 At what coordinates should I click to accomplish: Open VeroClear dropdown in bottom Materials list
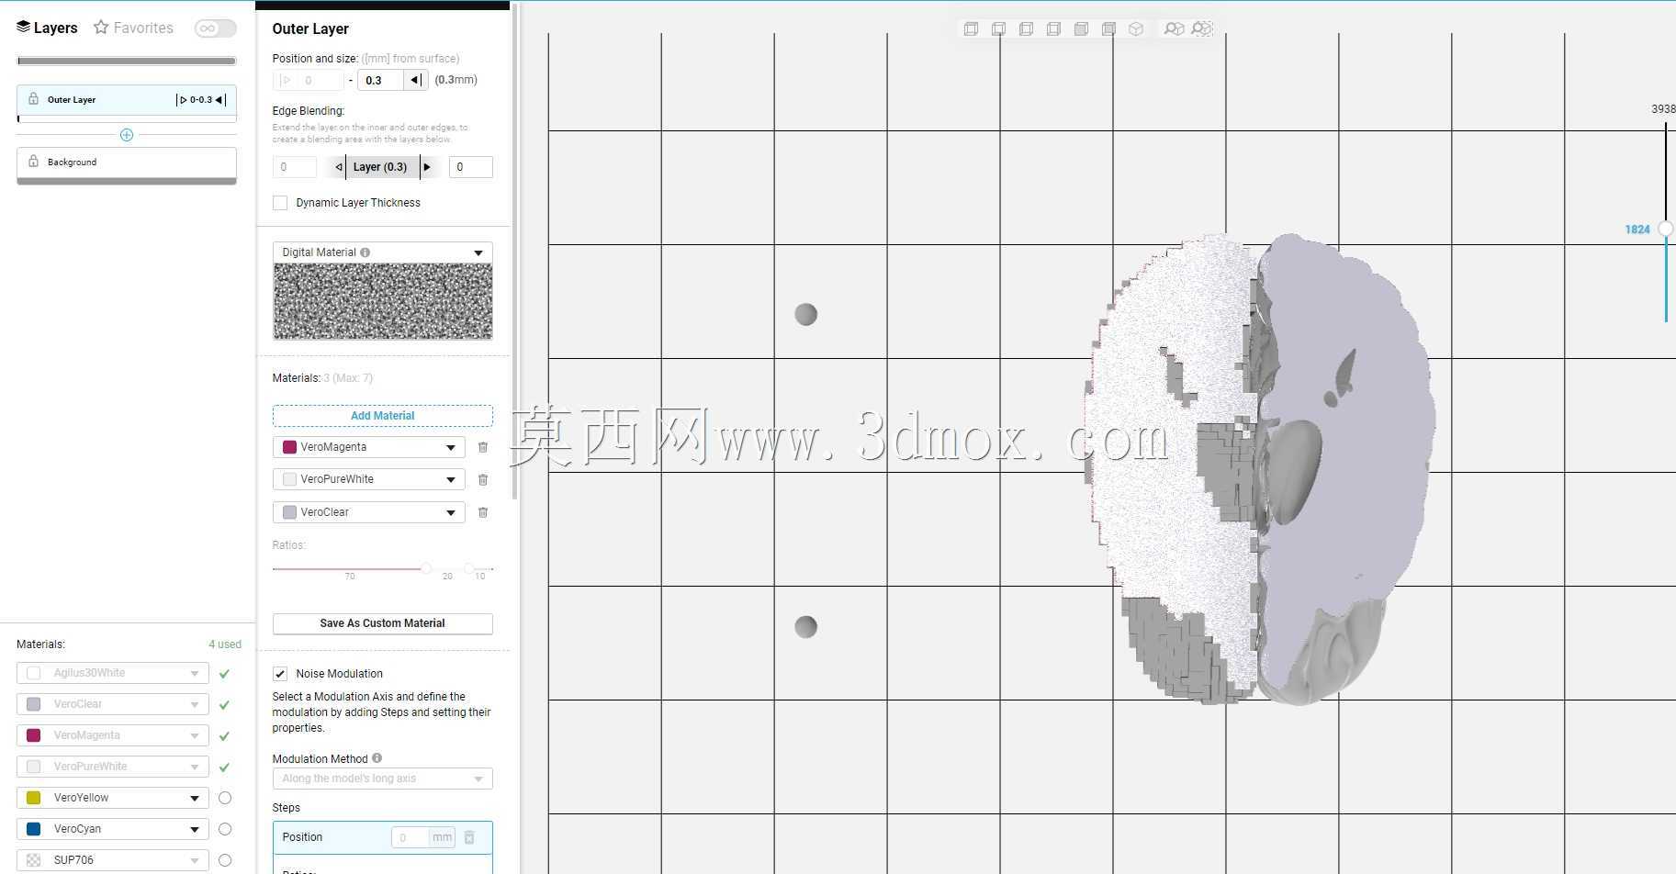[112, 704]
